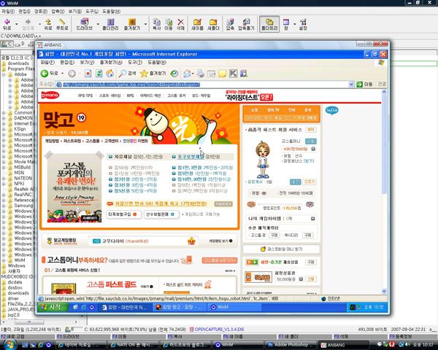Click the RPG game category link
This screenshot has width=438, height=350.
tap(130, 96)
